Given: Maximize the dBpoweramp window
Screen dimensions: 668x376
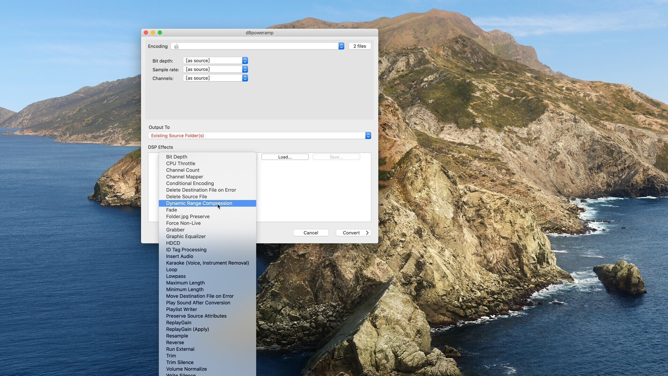Looking at the screenshot, I should [160, 32].
